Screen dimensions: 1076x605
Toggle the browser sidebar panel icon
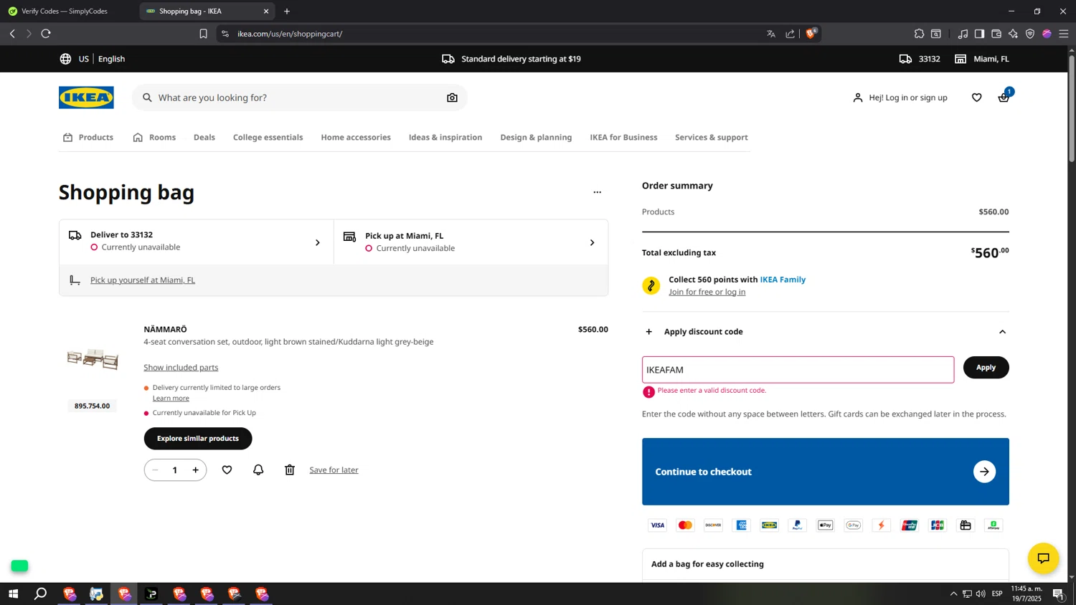(979, 34)
